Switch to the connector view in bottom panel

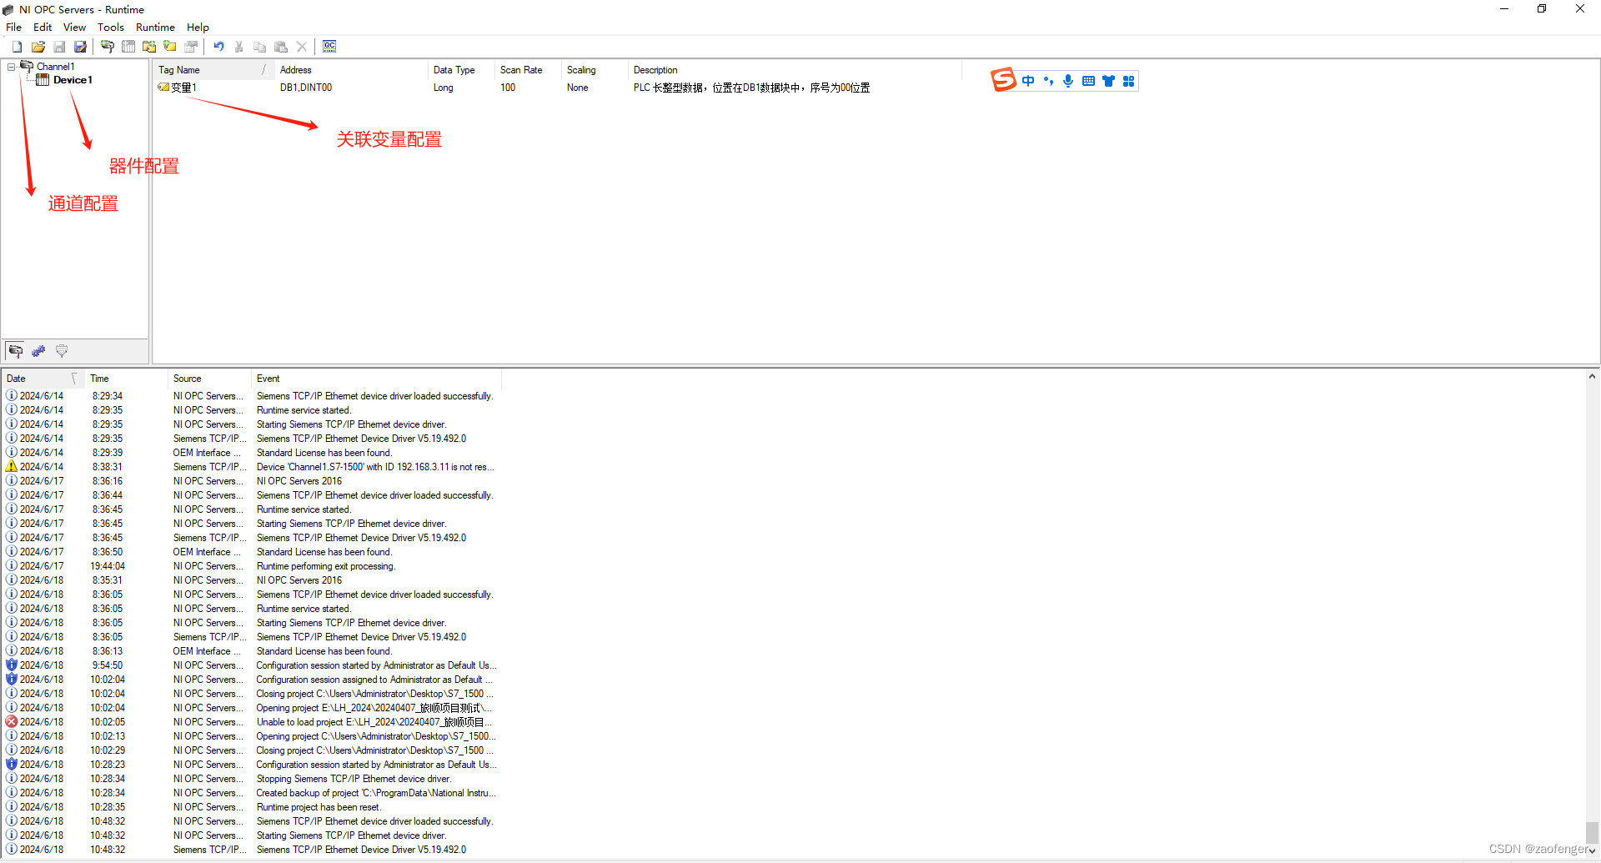click(x=62, y=351)
